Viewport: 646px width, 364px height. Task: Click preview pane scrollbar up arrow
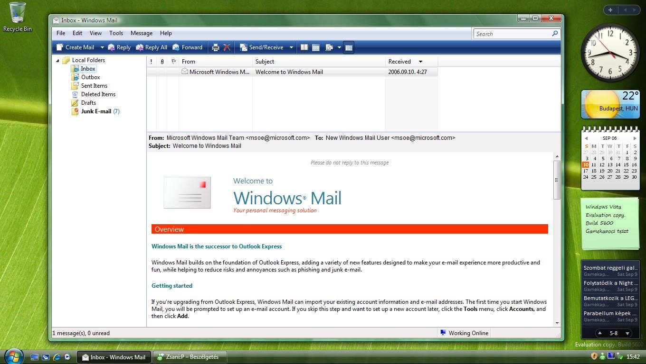tap(557, 156)
